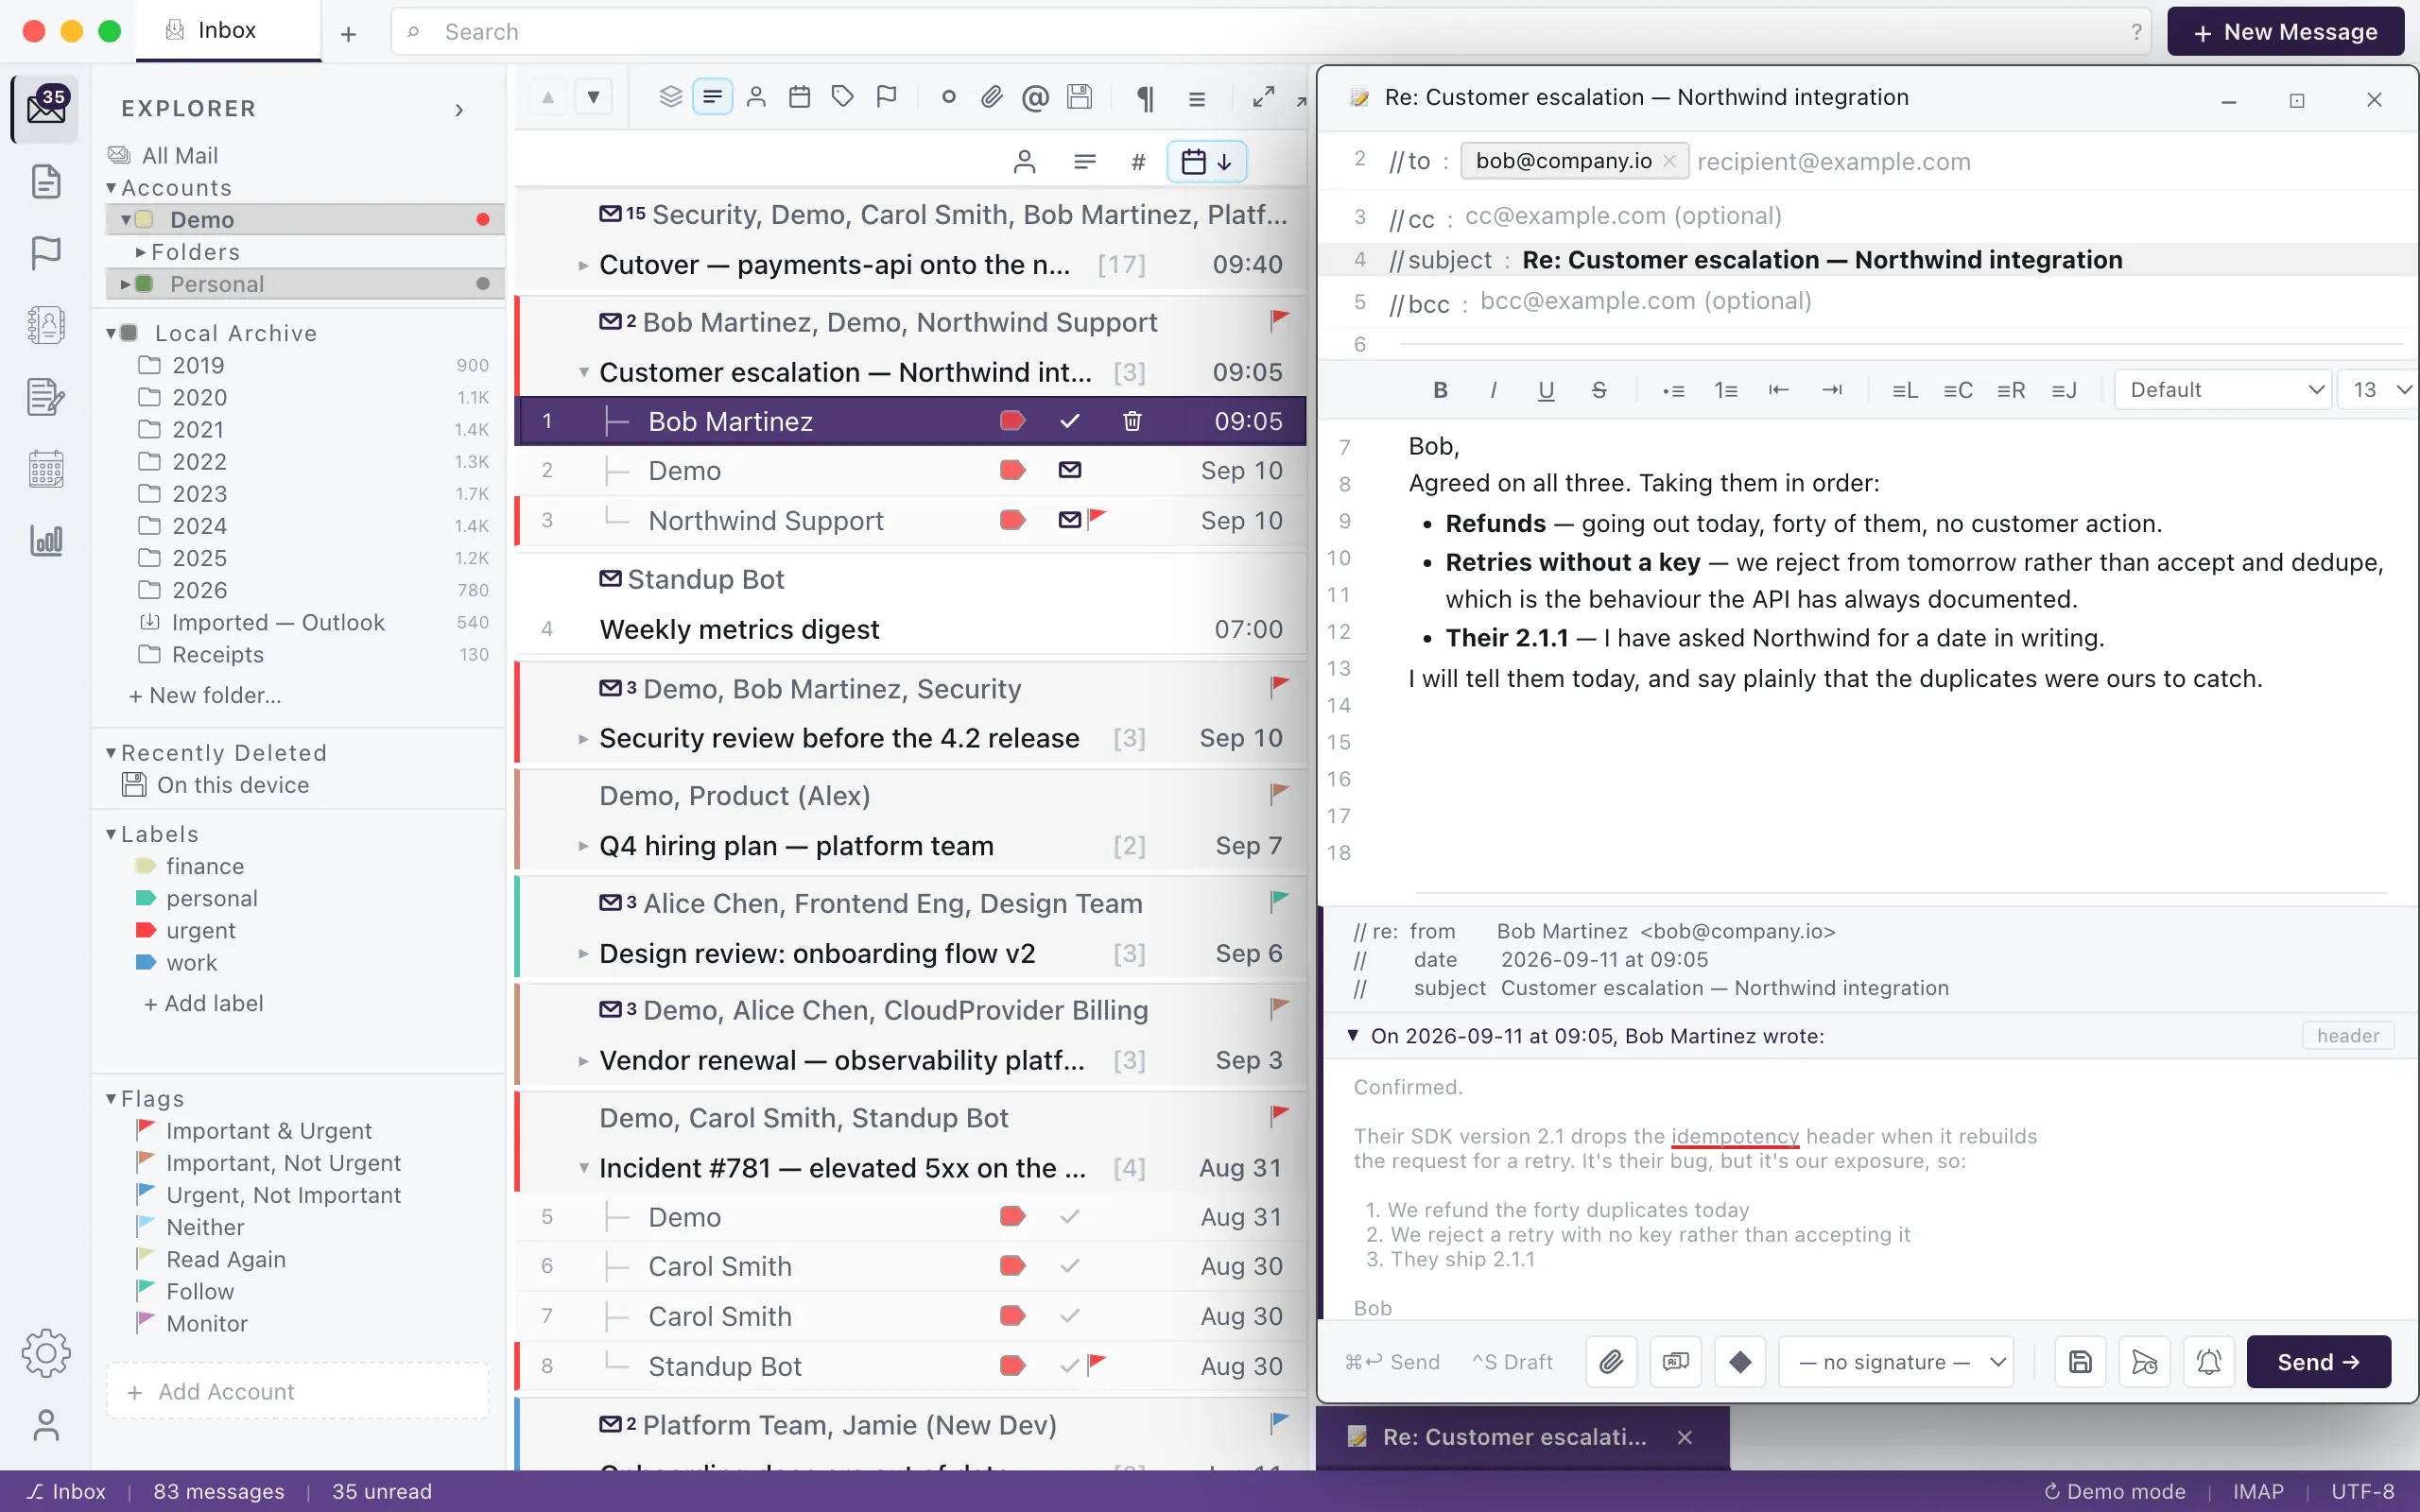Open the Calendar icon in left sidebar
The width and height of the screenshot is (2420, 1512).
[x=46, y=468]
